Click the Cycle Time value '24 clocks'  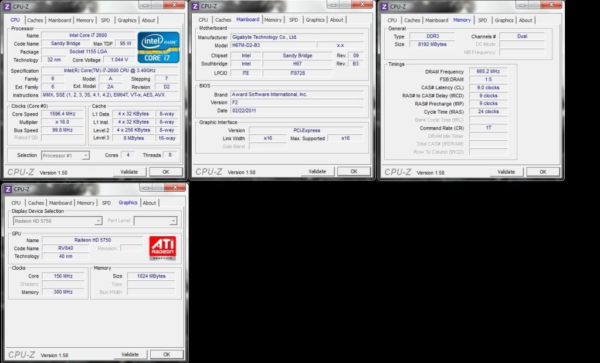[x=488, y=111]
